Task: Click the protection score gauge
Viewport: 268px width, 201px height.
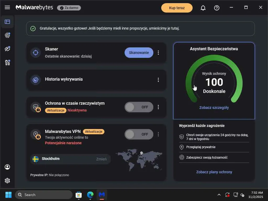Action: [214, 79]
